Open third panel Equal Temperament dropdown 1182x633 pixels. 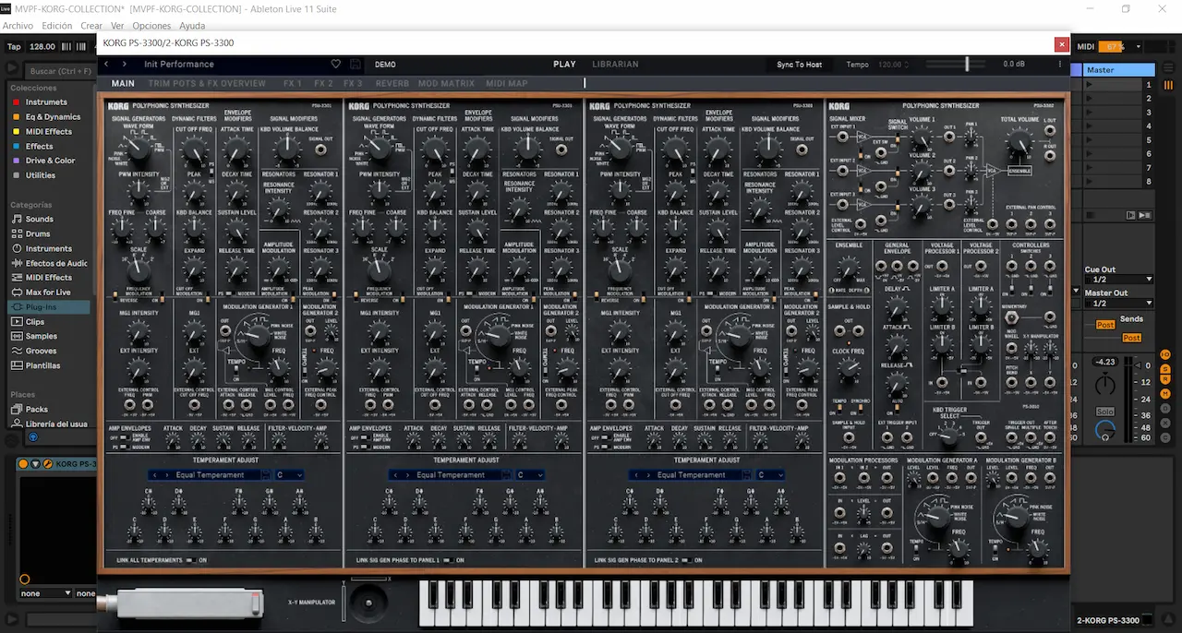tap(691, 475)
